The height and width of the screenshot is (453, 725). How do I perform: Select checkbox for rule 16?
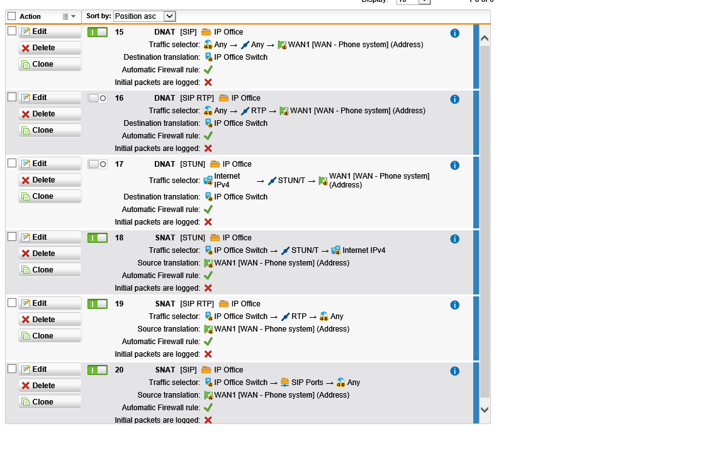[12, 97]
